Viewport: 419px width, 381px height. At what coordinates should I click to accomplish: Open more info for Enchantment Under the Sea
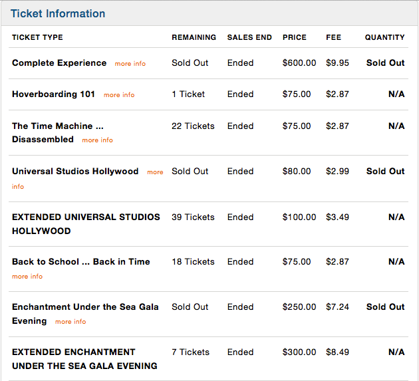[x=70, y=321]
